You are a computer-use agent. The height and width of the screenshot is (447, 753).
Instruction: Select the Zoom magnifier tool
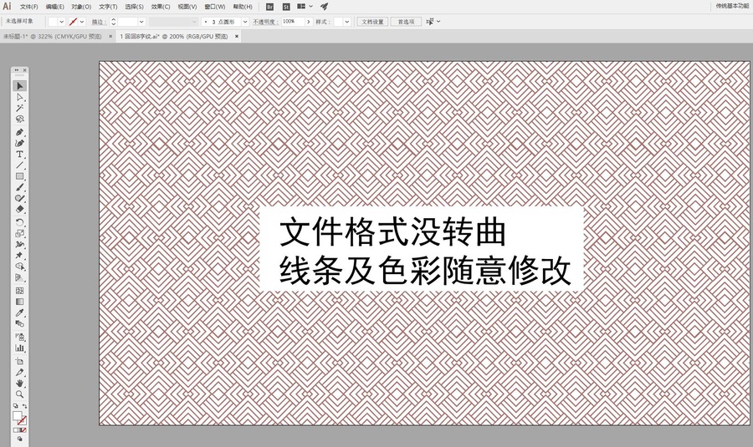tap(20, 394)
